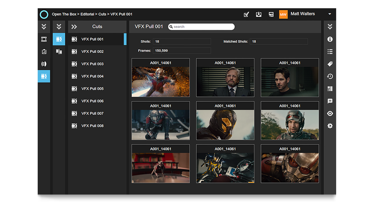Select the yellow-visor helmet close-up thumbnail
The height and width of the screenshot is (205, 371).
[x=225, y=120]
